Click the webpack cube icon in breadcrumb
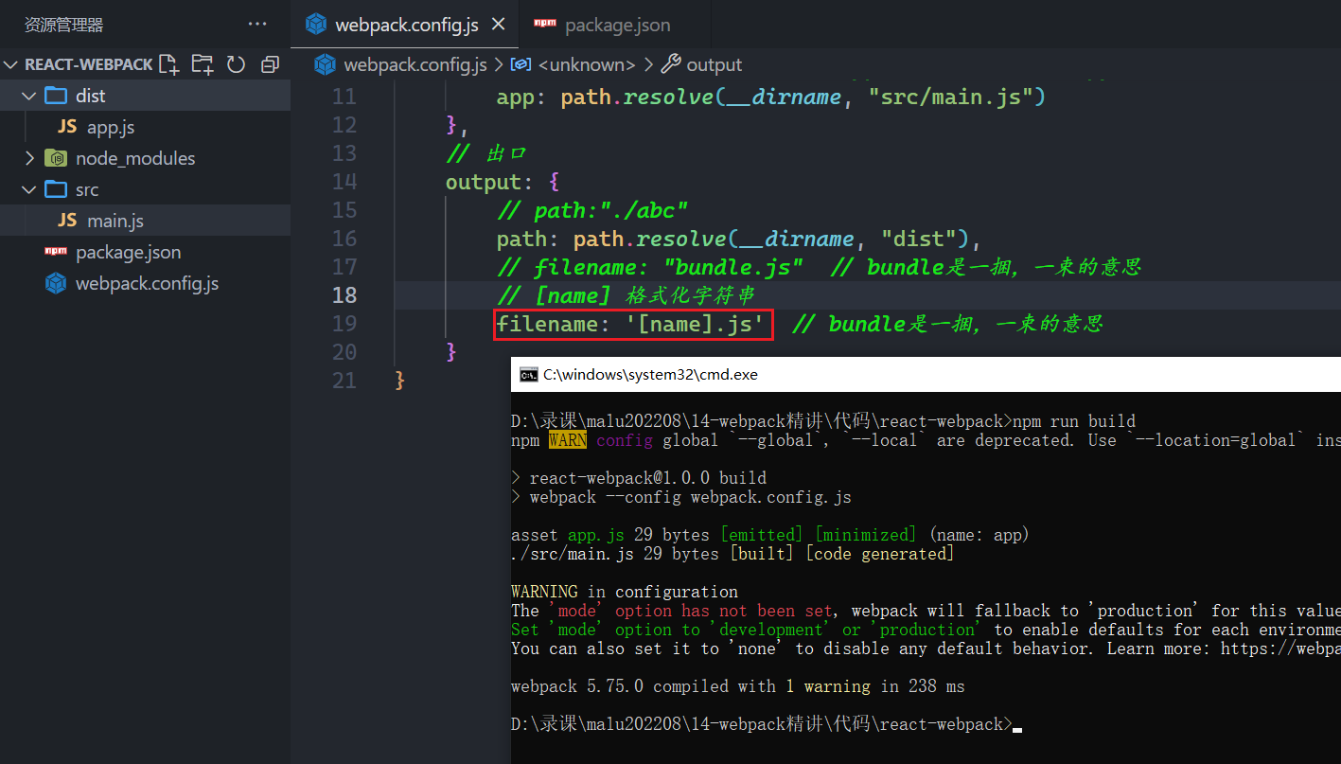The image size is (1341, 764). [326, 64]
